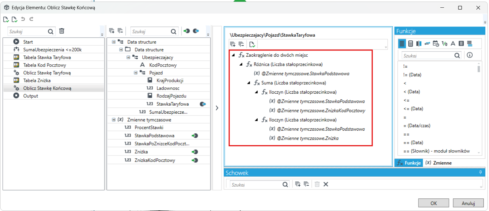
Task: Switch to the Zmienne tab
Action: (438, 163)
